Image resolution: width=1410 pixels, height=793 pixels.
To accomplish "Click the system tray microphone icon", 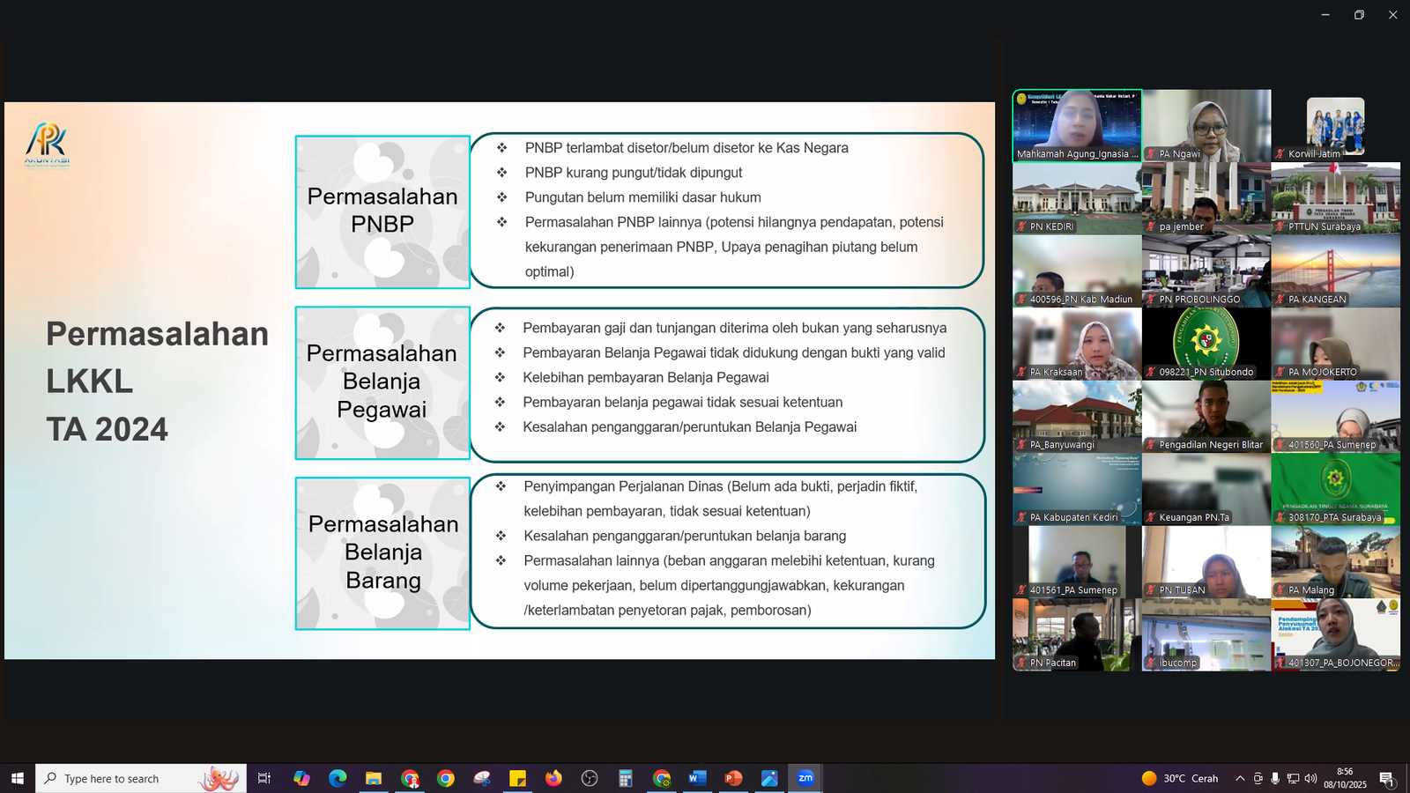I will click(x=1275, y=778).
